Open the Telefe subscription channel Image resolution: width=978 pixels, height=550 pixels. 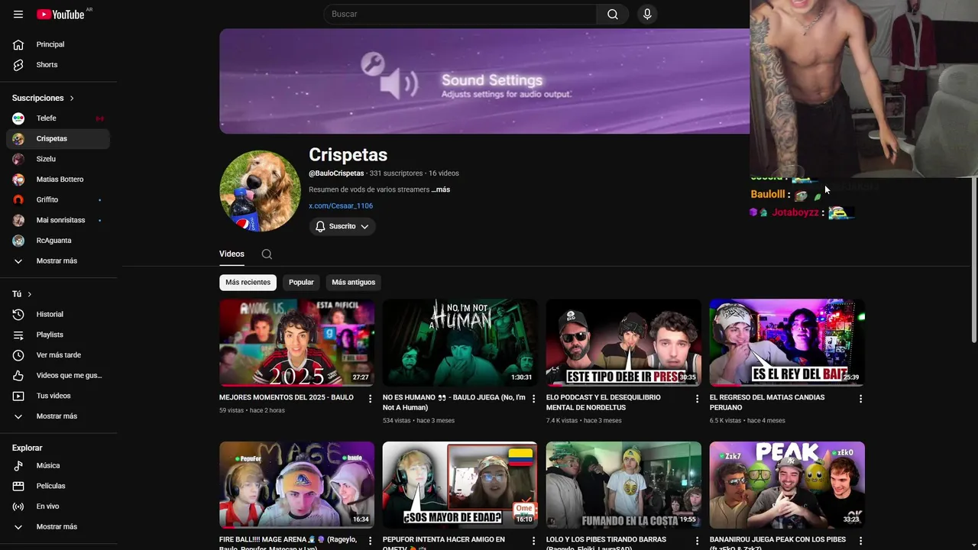click(58, 118)
